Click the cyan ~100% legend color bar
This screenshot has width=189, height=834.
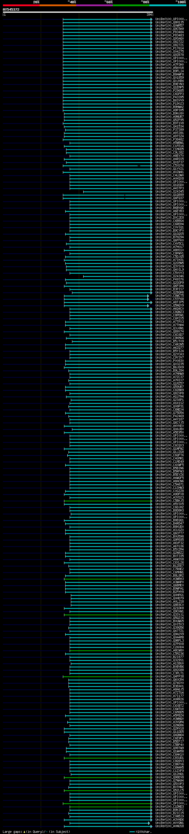168,5
